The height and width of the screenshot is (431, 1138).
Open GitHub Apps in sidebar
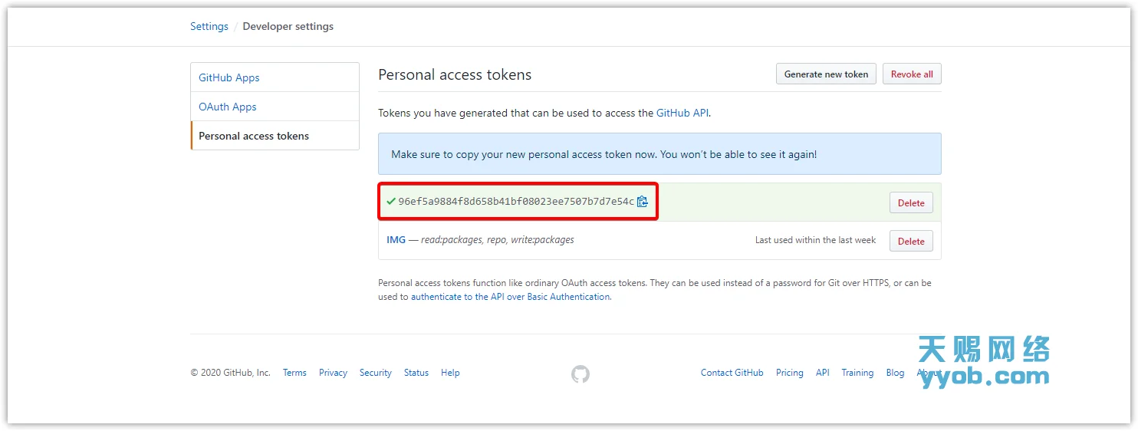point(275,77)
